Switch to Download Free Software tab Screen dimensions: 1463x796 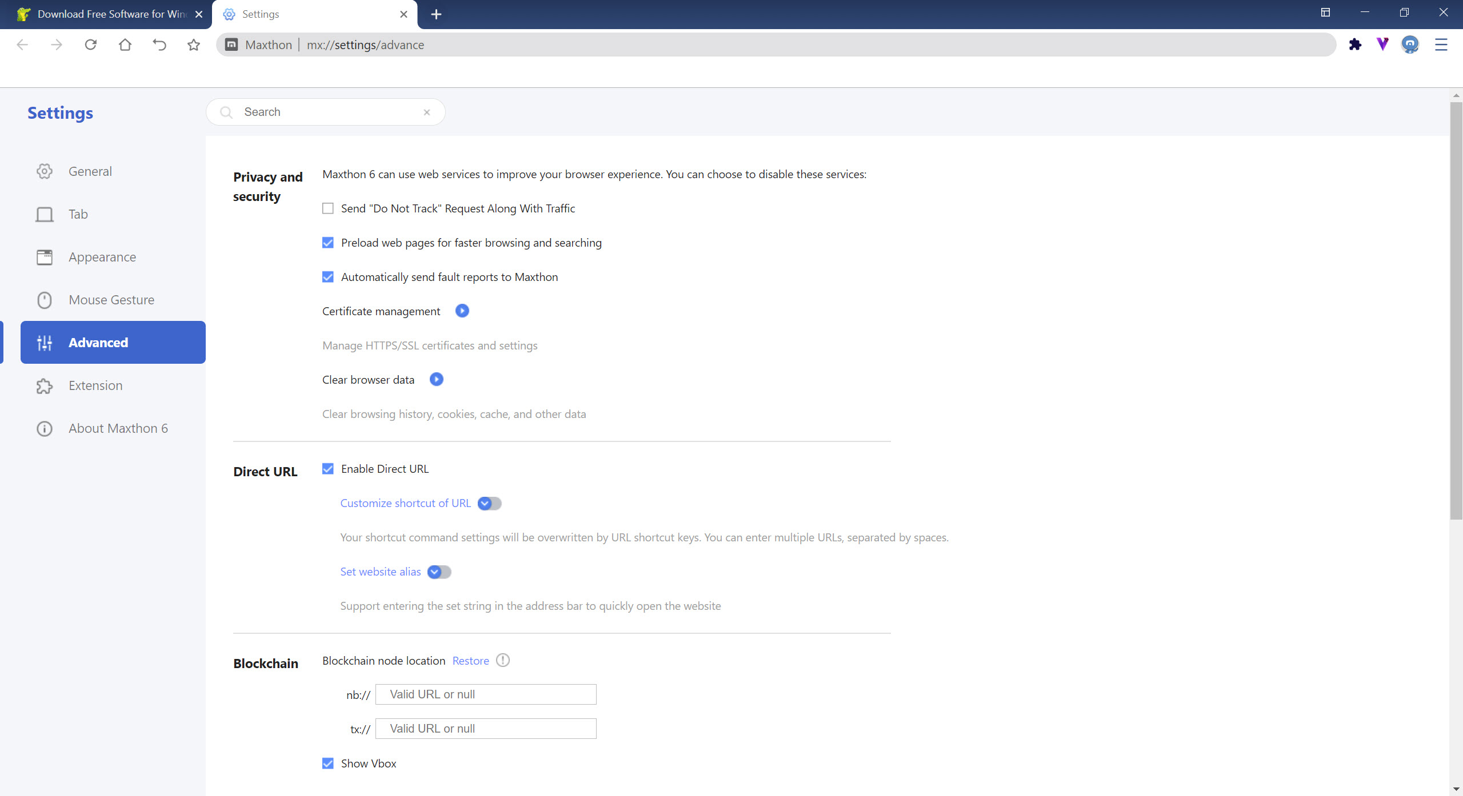pyautogui.click(x=106, y=14)
